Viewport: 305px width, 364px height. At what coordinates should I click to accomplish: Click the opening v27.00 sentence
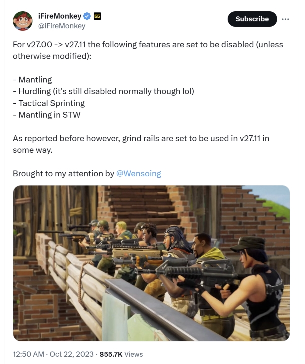point(148,44)
